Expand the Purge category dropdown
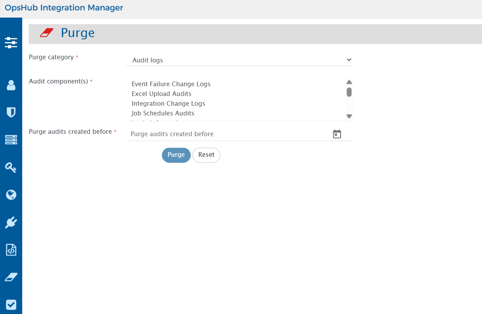 point(239,60)
